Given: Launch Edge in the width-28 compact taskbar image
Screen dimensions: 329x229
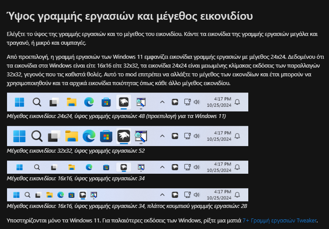Looking at the screenshot, I should tap(61, 195).
